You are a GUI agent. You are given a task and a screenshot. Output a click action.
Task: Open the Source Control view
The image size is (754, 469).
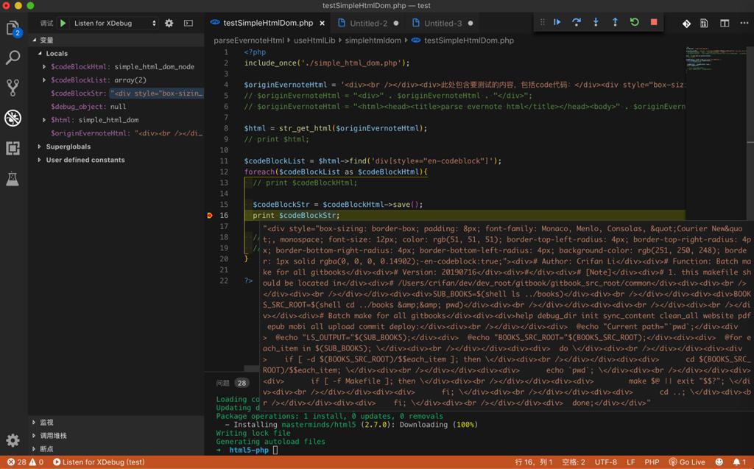pyautogui.click(x=13, y=88)
